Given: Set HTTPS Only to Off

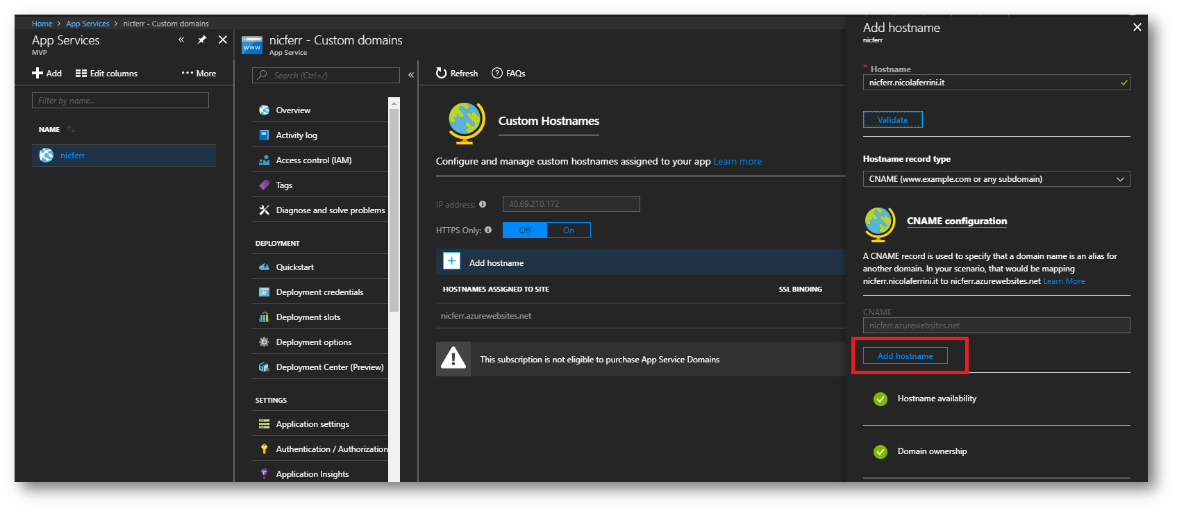Looking at the screenshot, I should click(x=525, y=231).
